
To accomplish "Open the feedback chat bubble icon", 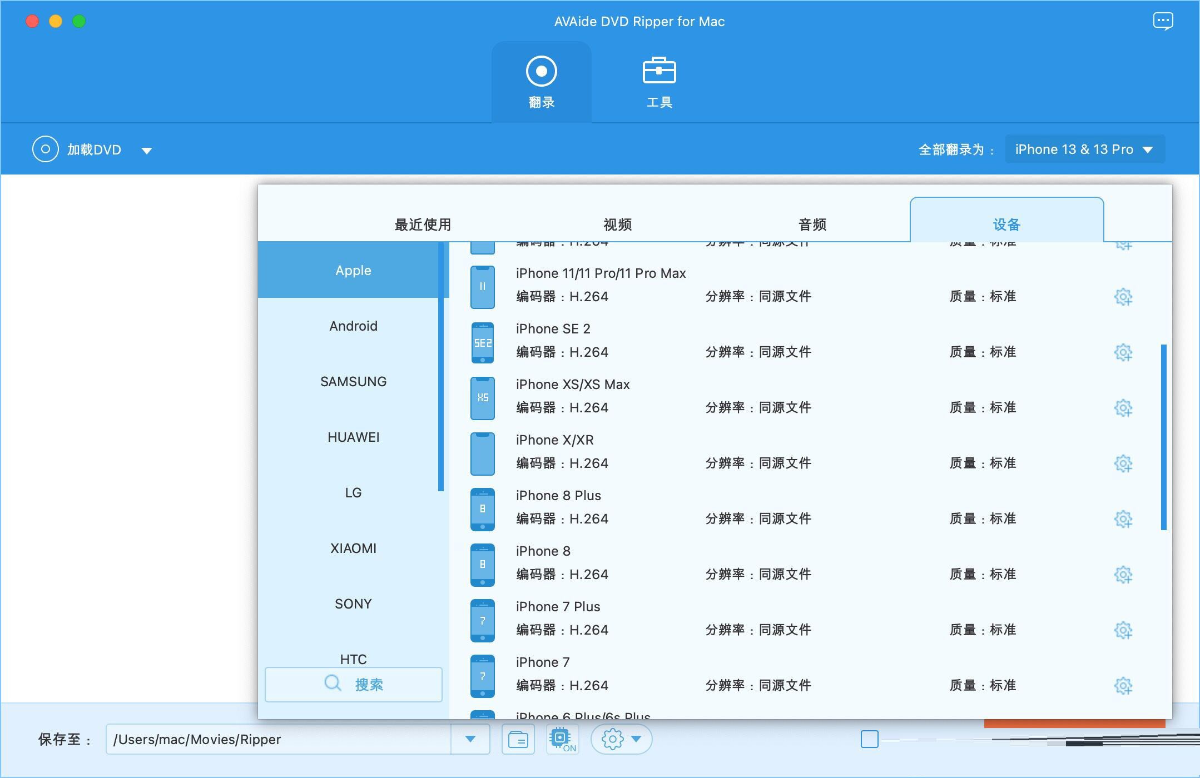I will coord(1163,22).
